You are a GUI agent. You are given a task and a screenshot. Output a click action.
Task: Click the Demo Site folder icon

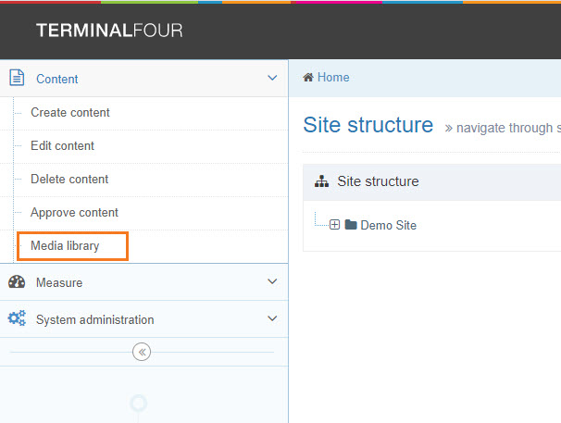(x=351, y=225)
